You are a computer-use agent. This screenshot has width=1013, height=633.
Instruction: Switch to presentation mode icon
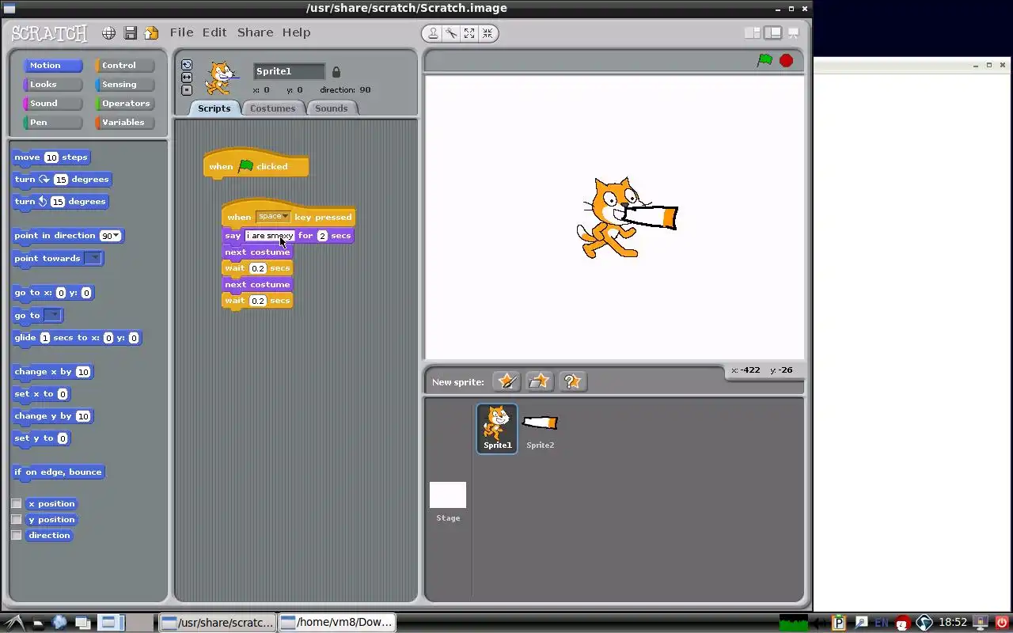[793, 33]
